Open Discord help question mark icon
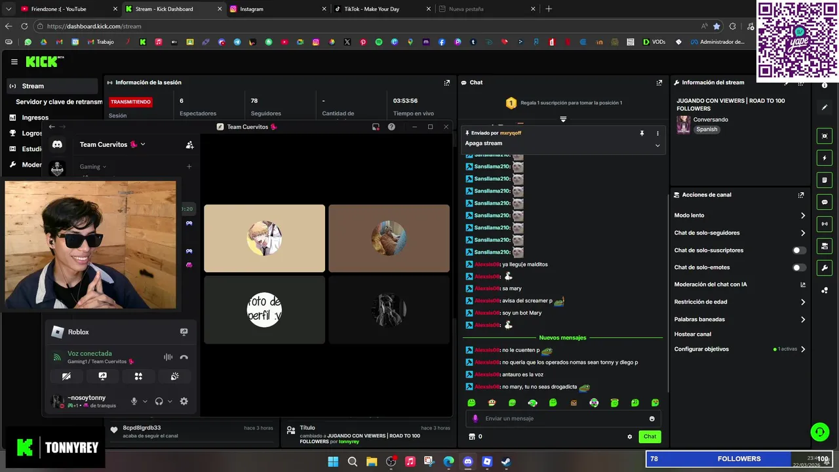 pyautogui.click(x=391, y=127)
